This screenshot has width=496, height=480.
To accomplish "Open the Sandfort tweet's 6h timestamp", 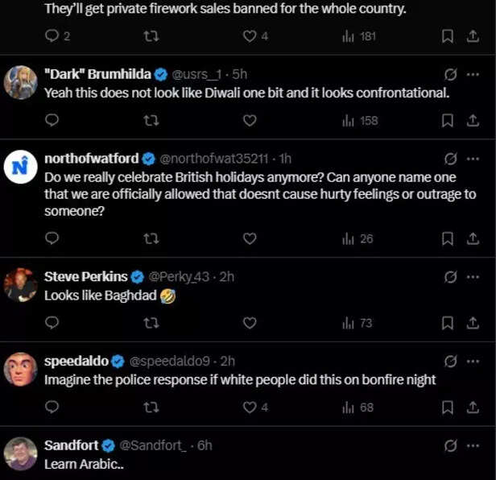I will coord(204,445).
